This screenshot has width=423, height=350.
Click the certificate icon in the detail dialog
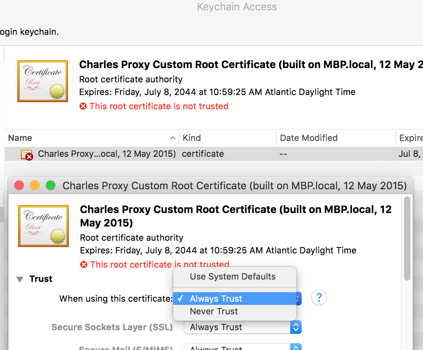[43, 226]
